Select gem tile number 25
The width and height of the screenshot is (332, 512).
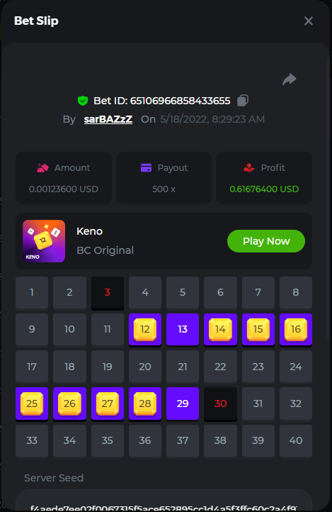[x=32, y=404]
